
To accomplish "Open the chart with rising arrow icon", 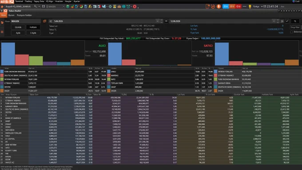I will 72,7.
